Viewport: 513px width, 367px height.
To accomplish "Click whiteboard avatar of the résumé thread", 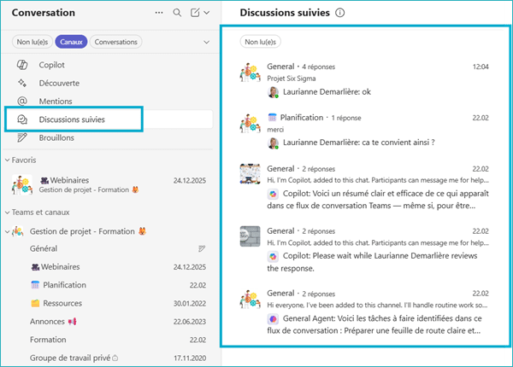I will (x=250, y=174).
